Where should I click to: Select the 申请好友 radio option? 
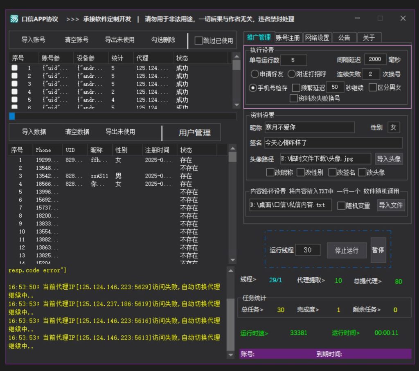pos(255,74)
